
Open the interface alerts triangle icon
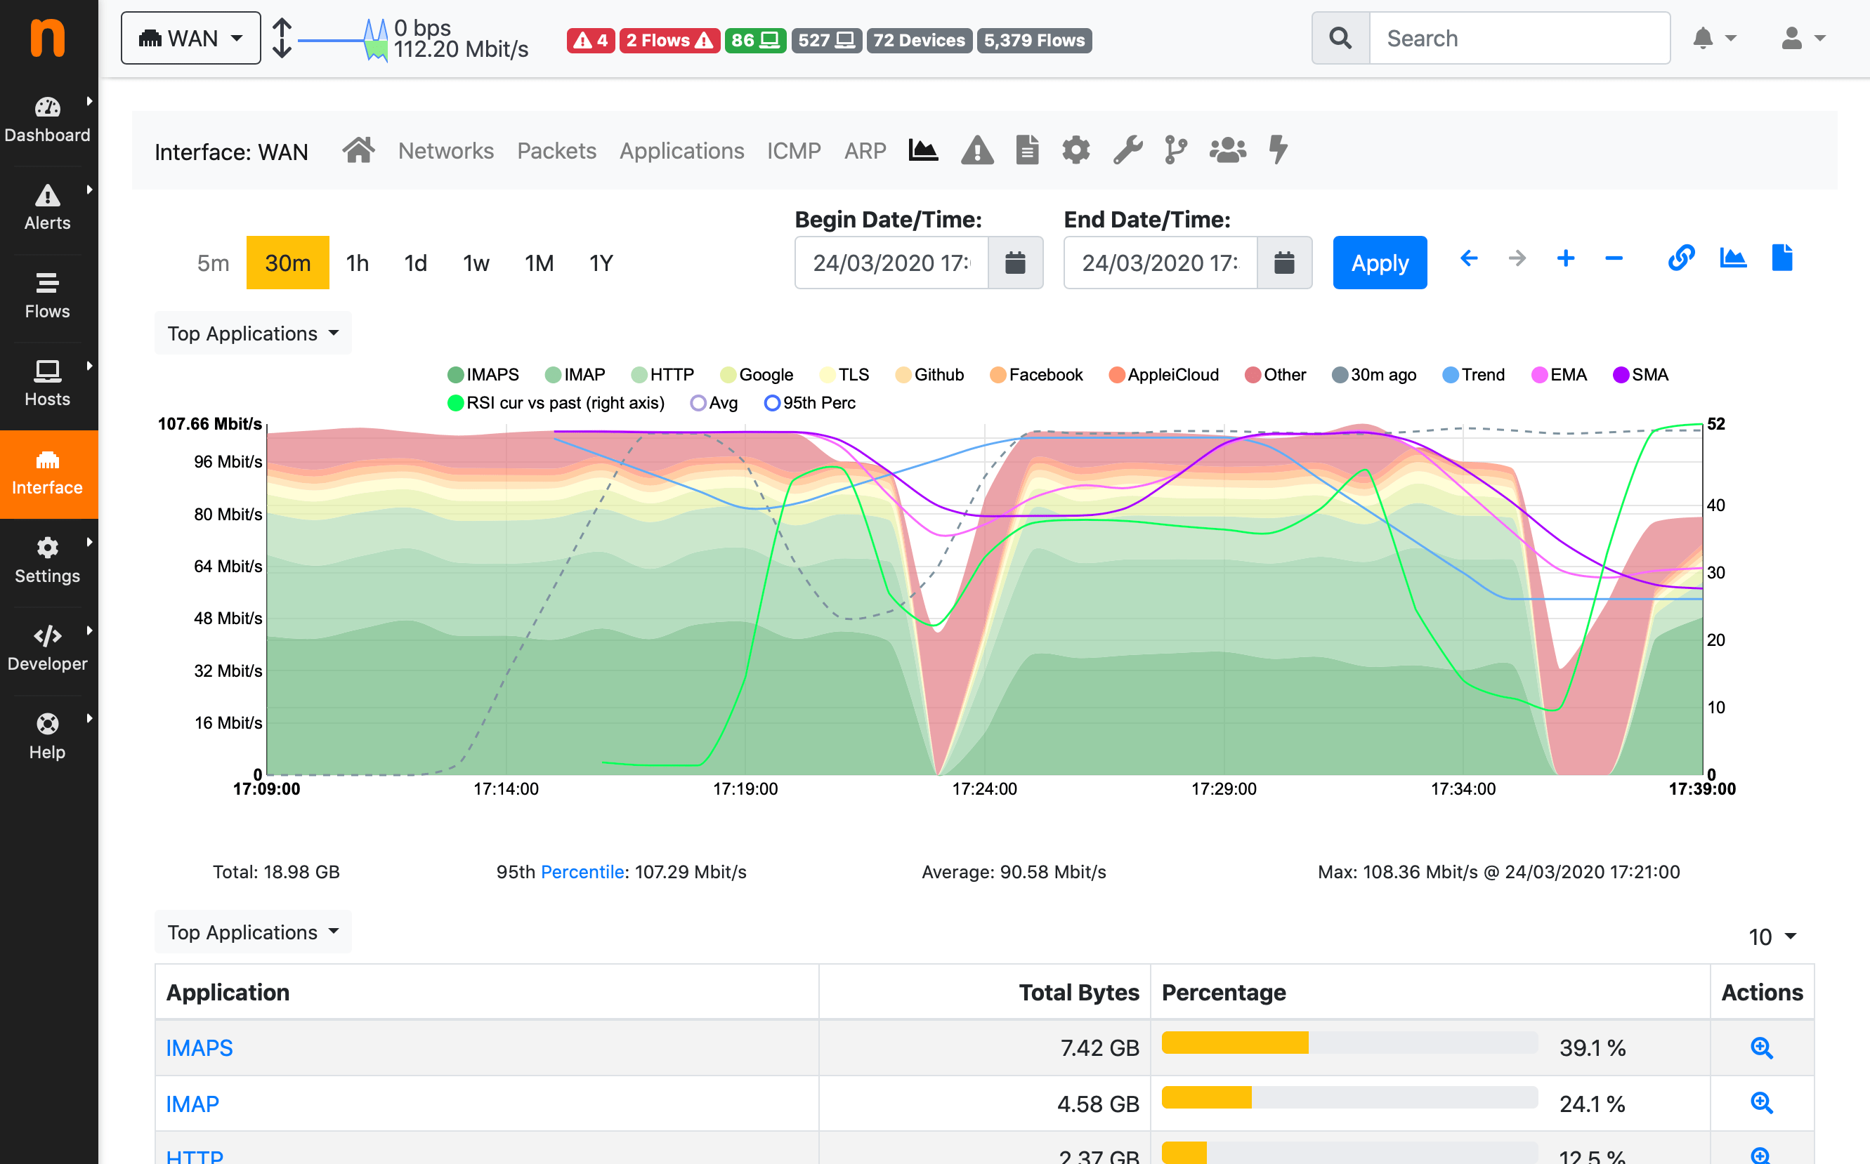(976, 150)
